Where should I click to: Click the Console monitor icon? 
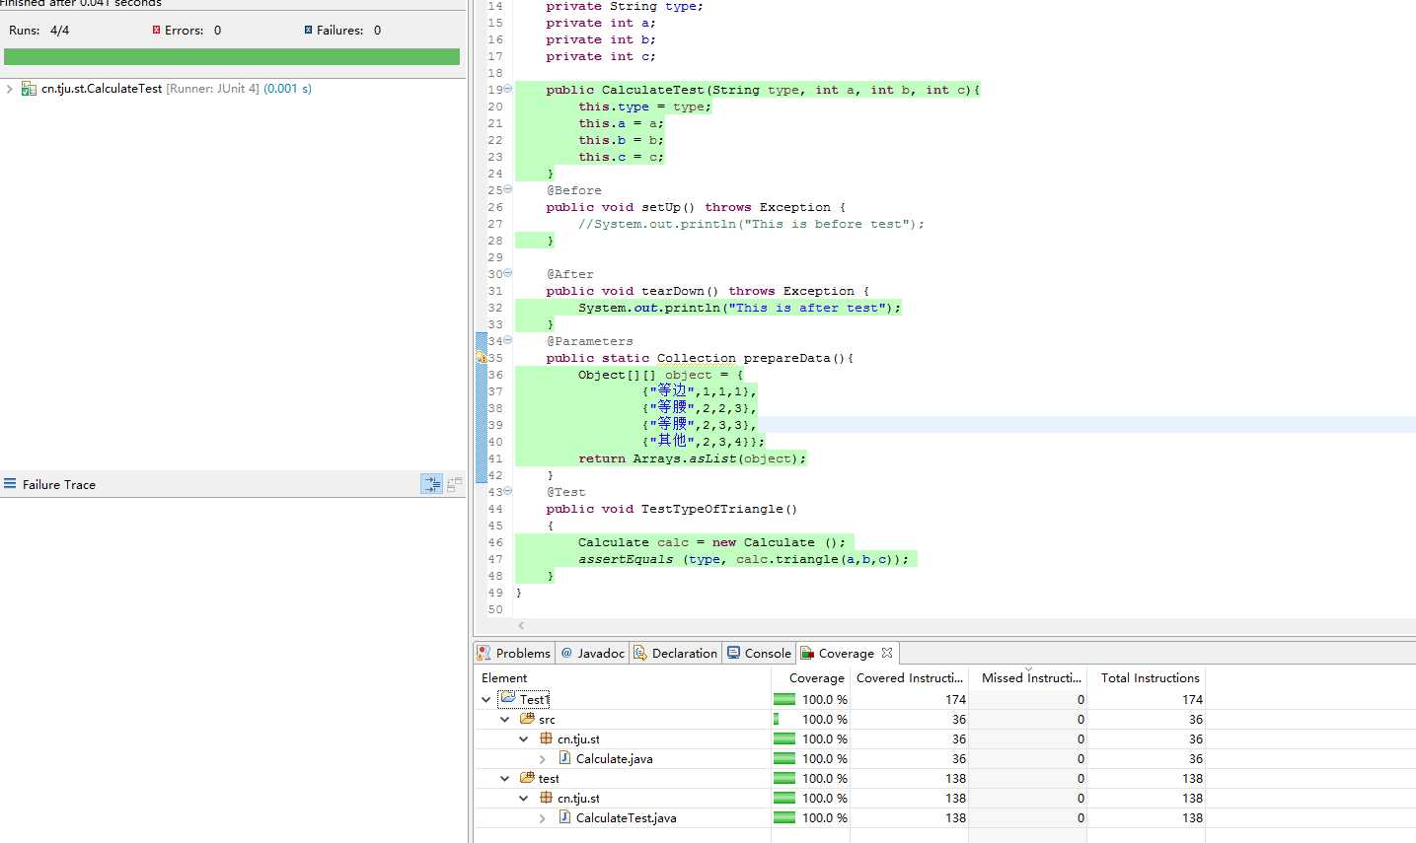pos(733,653)
